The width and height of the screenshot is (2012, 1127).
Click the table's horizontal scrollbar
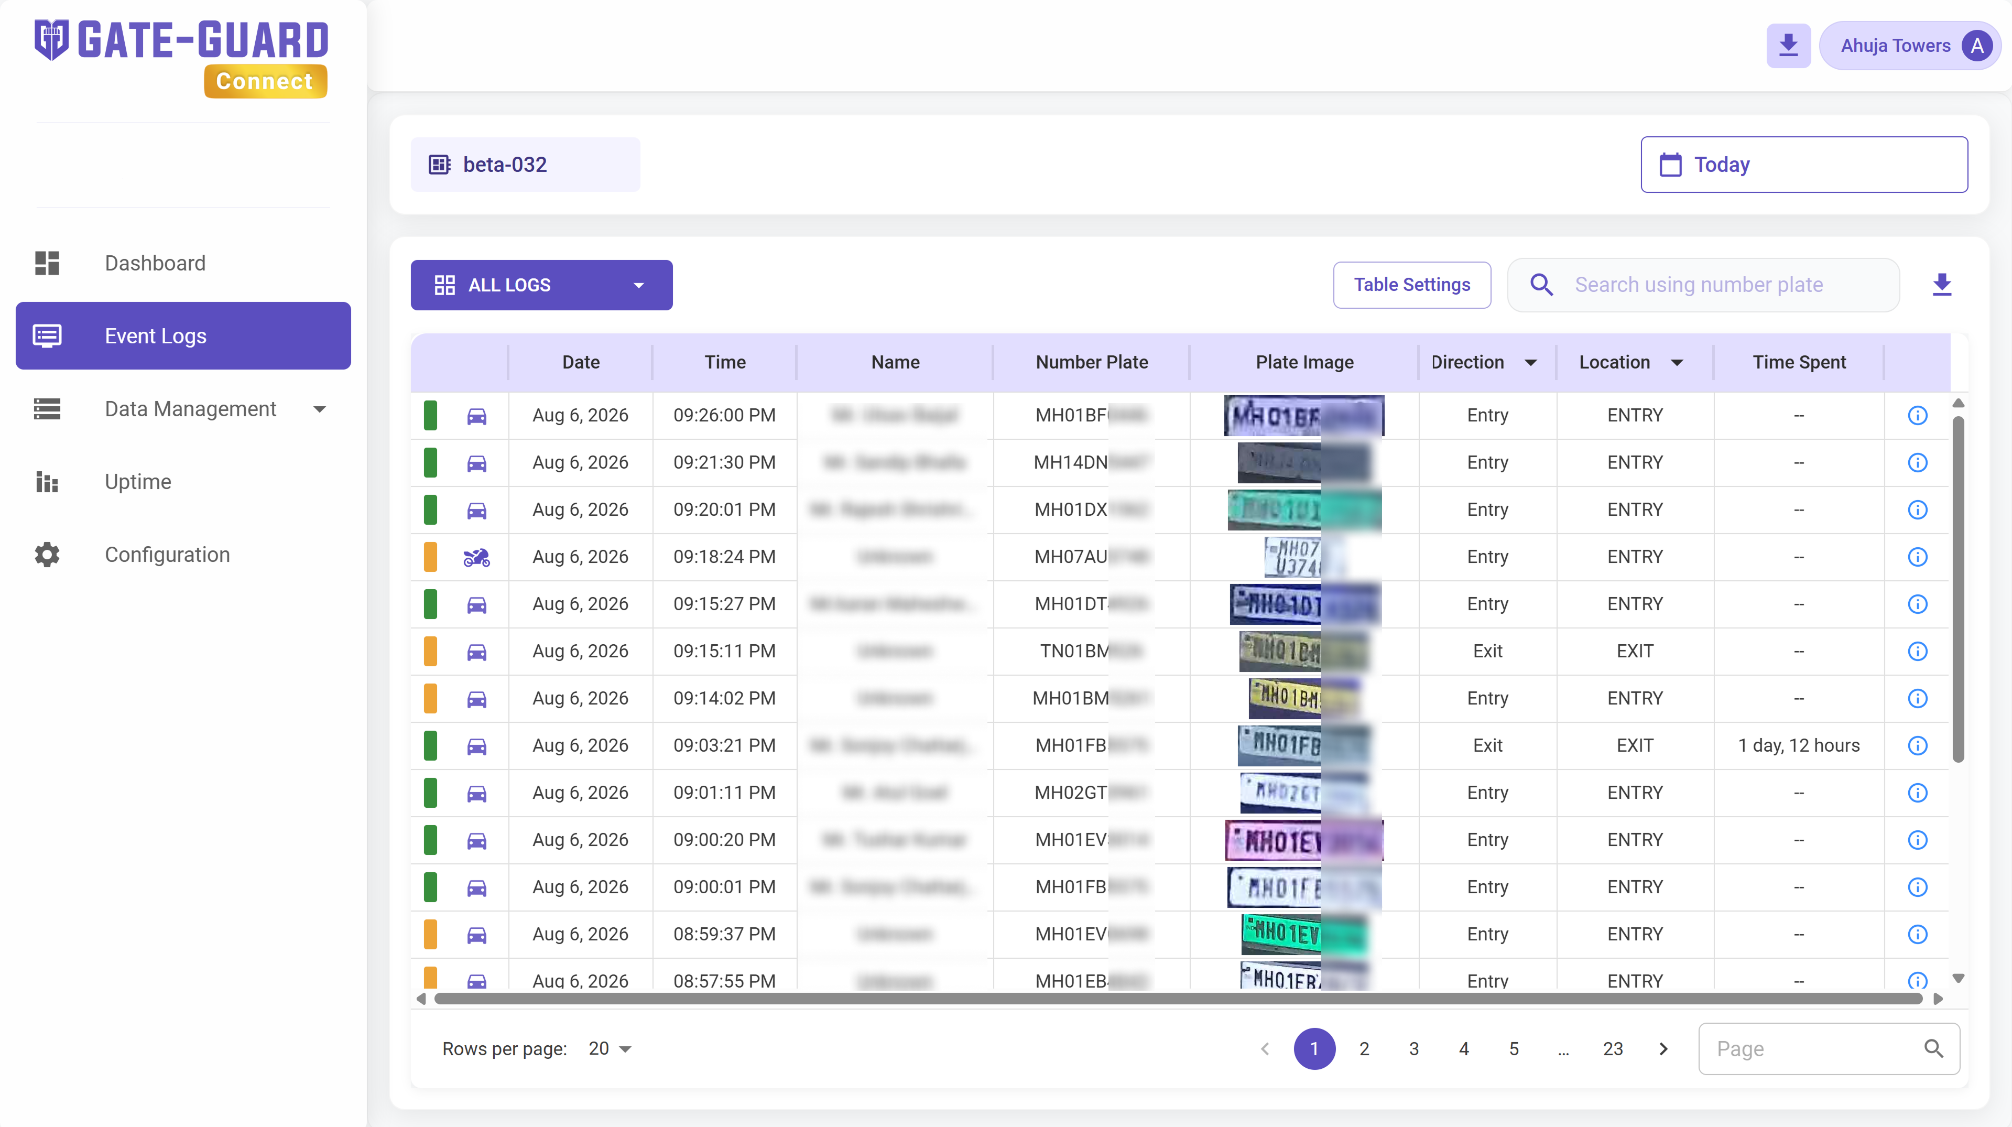[x=1178, y=999]
